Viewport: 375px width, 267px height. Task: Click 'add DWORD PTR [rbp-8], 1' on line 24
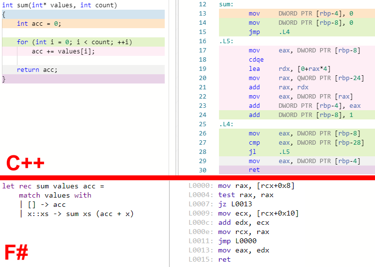tap(301, 115)
